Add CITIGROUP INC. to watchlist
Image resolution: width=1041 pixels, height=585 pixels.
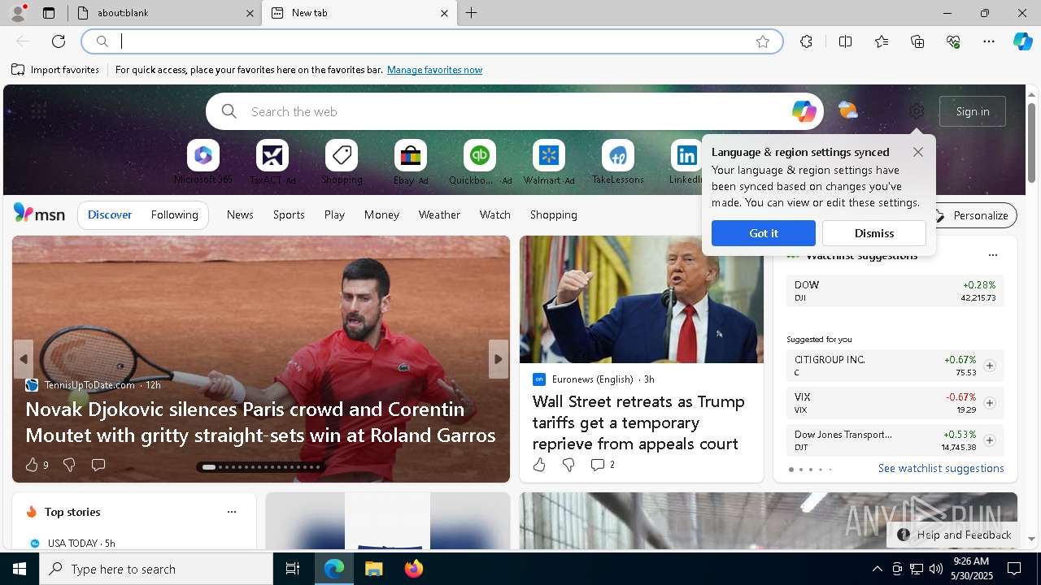(x=989, y=366)
